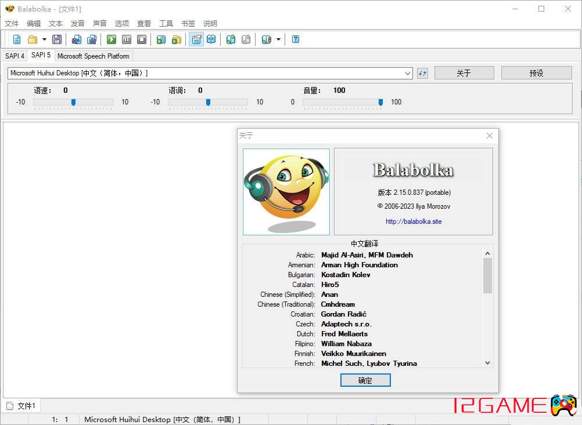Open the 工具 menu
The height and width of the screenshot is (425, 582).
point(166,23)
